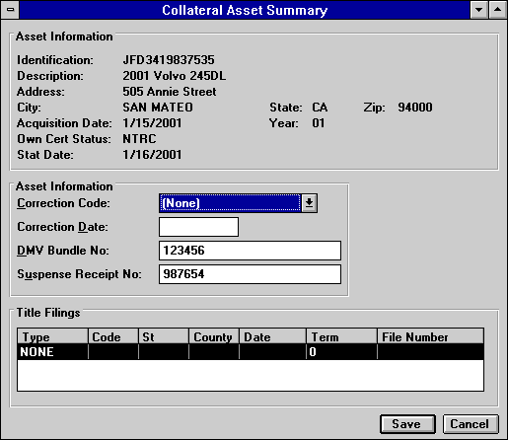Click the DMV Bundle No field
The image size is (508, 440).
250,251
